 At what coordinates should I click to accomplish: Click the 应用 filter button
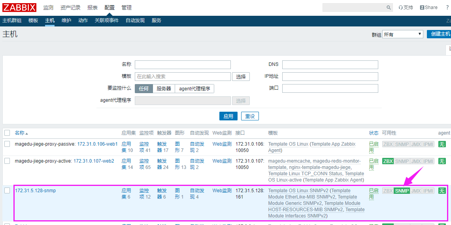point(228,116)
